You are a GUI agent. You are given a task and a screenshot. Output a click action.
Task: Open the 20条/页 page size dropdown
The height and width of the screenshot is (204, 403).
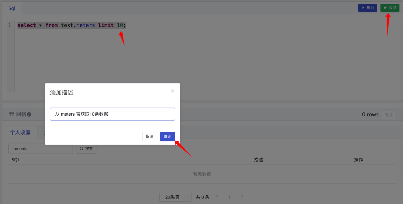point(175,197)
